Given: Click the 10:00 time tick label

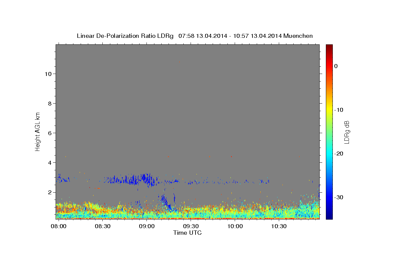Looking at the screenshot, I should [235, 227].
